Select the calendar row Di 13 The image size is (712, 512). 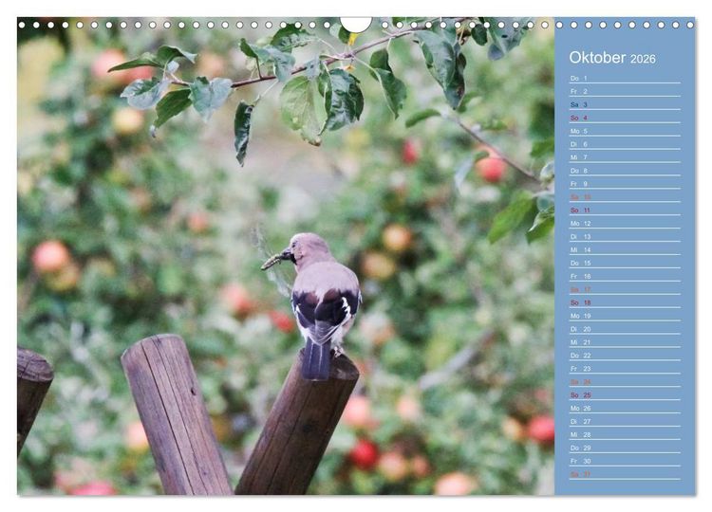pyautogui.click(x=625, y=236)
